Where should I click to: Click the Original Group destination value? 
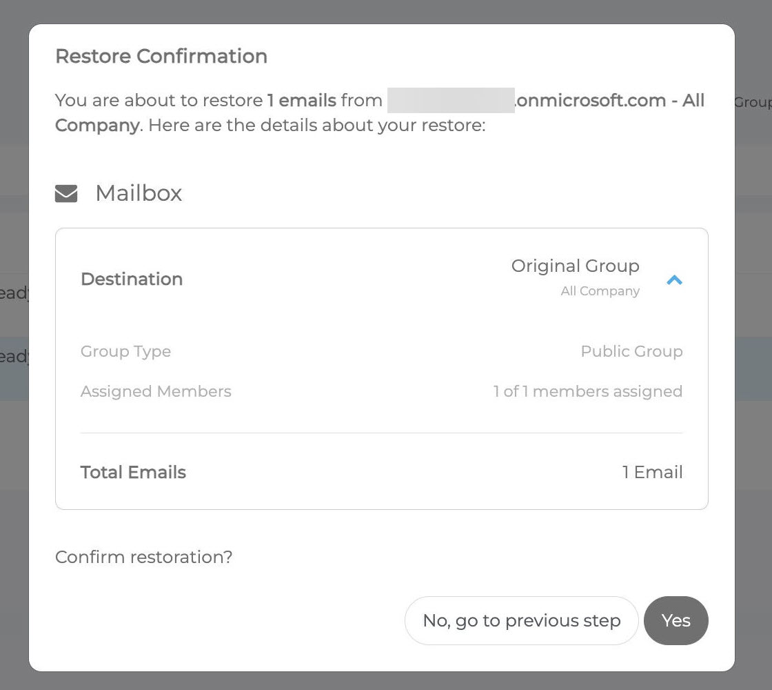tap(575, 266)
